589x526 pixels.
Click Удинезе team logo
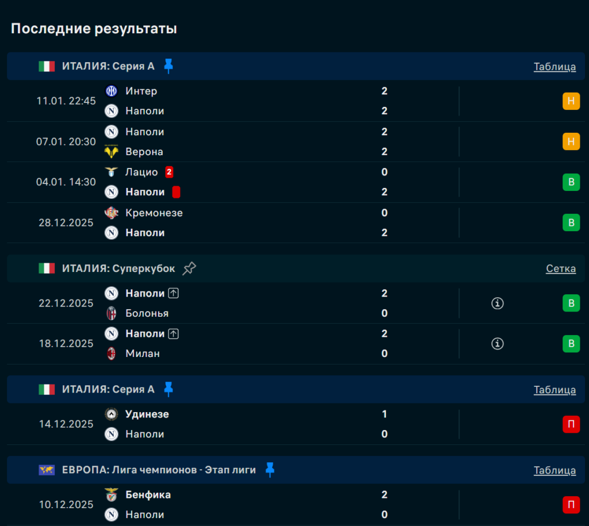pyautogui.click(x=111, y=414)
